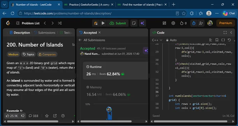Open code bookmark icon
Viewport: 238px width, 126px height.
pos(217,40)
